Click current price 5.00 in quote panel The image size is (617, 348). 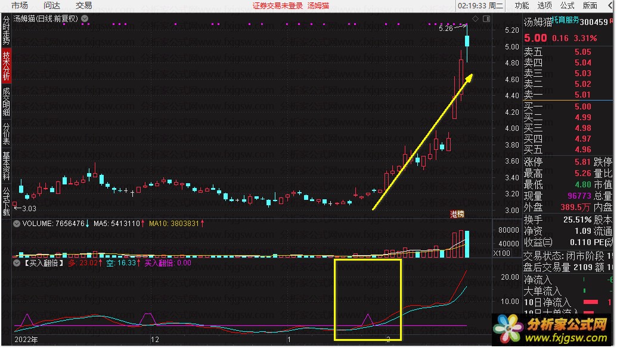tap(535, 38)
